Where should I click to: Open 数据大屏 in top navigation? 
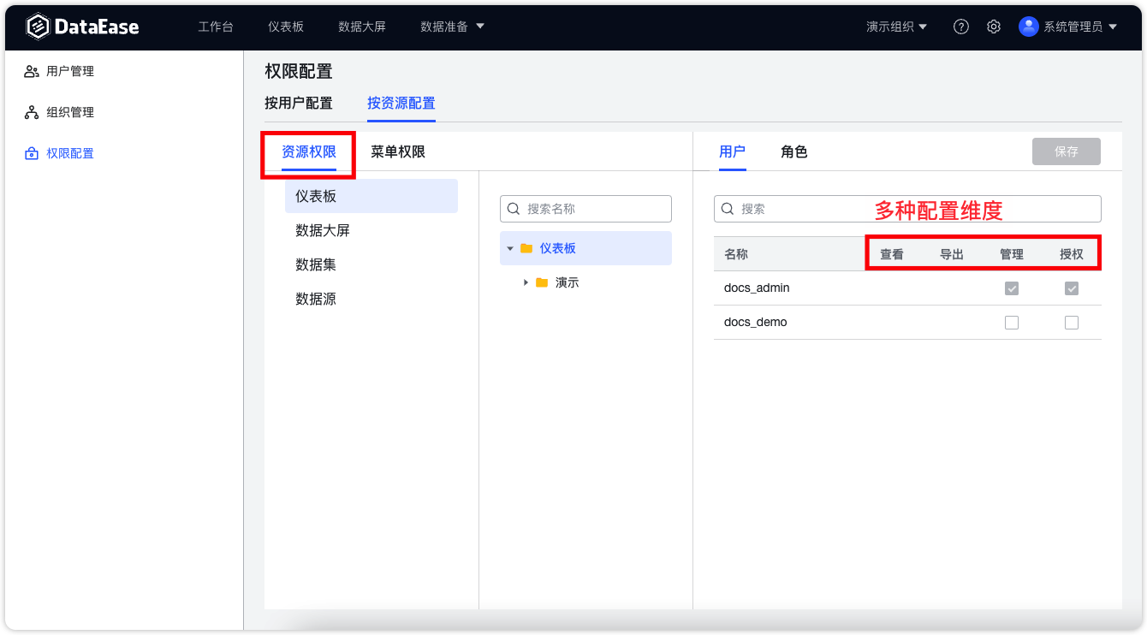click(x=362, y=27)
